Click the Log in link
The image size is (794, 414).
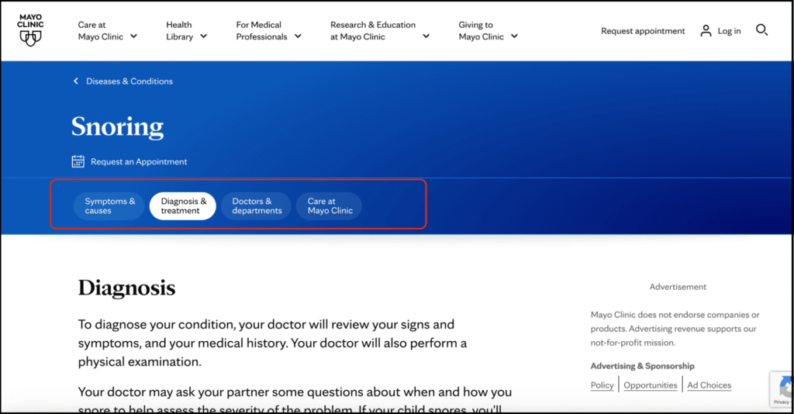click(x=729, y=31)
